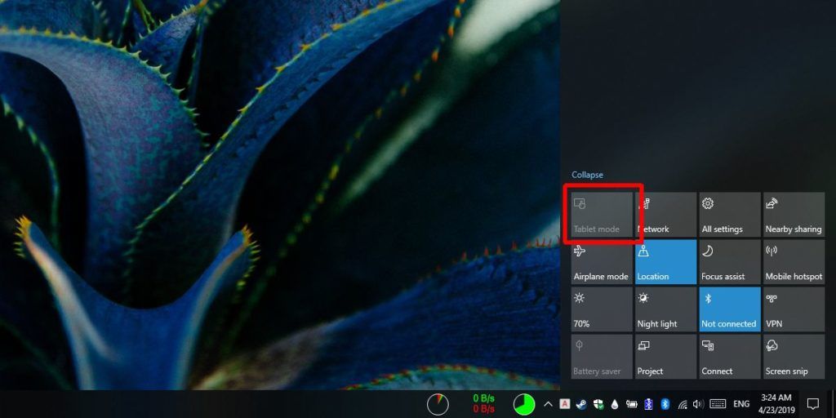The height and width of the screenshot is (418, 836).
Task: Turn off the Location tile
Action: (x=665, y=262)
